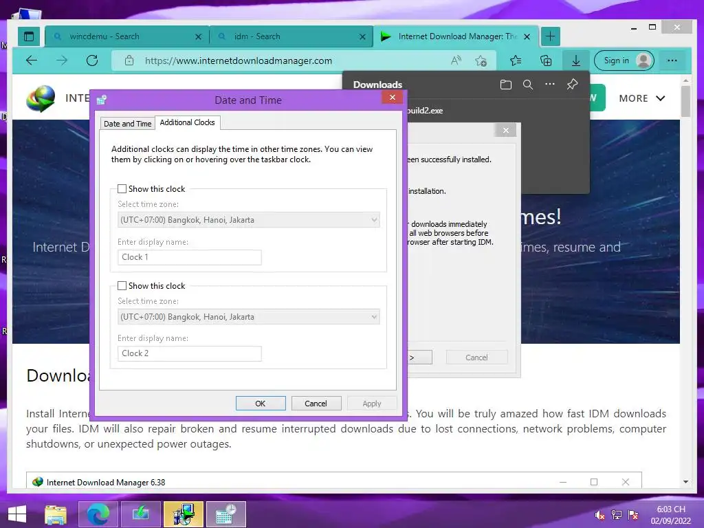
Task: Click the Clock 2 display name field
Action: 190,353
